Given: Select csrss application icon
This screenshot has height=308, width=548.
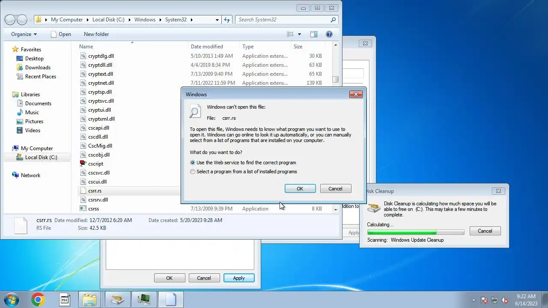Looking at the screenshot, I should pyautogui.click(x=83, y=209).
